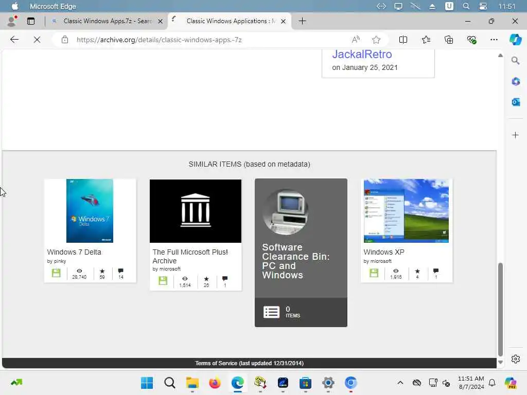Show hidden system tray icons
Screen dimensions: 527x395
click(x=400, y=383)
